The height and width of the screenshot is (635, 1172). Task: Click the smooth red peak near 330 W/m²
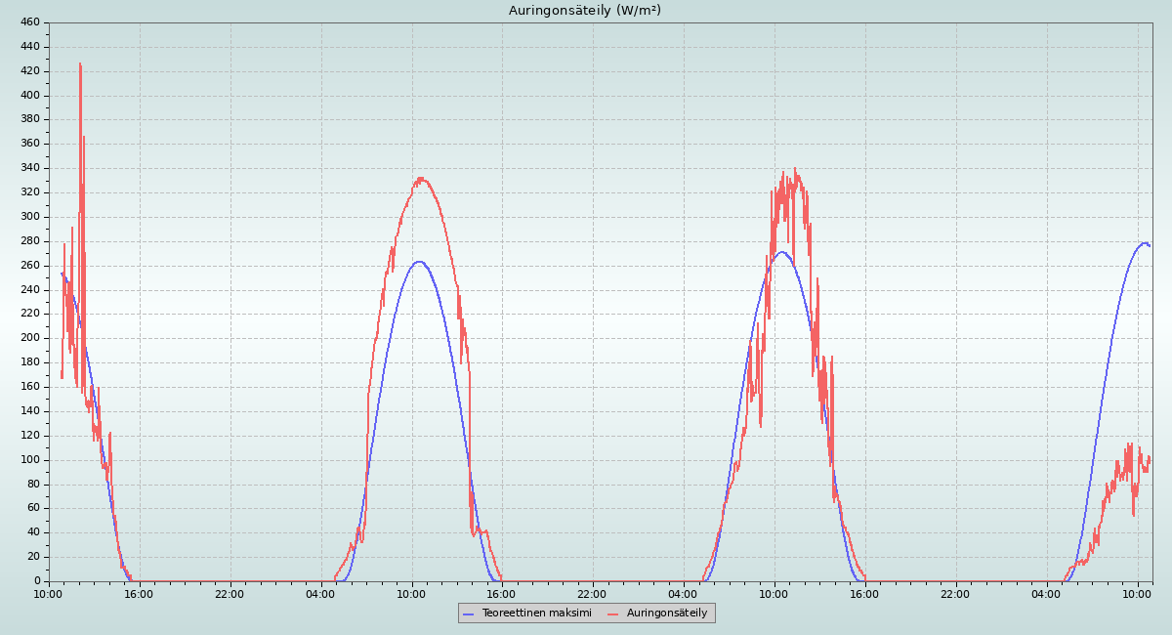point(421,179)
